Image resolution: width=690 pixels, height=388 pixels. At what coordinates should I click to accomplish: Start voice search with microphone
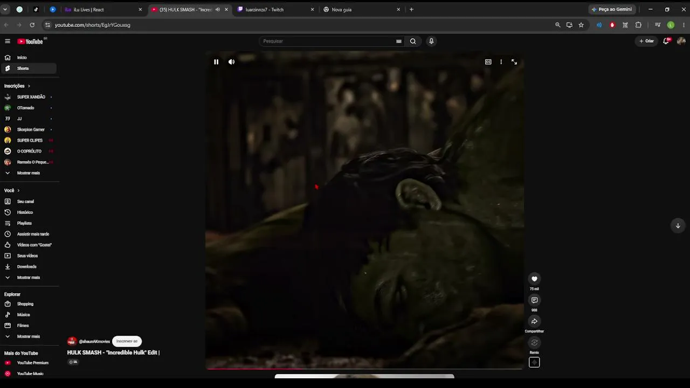431,41
